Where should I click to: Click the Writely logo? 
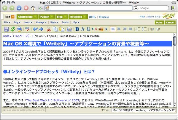tap(169, 16)
